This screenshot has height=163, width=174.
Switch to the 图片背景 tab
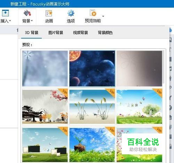click(56, 33)
